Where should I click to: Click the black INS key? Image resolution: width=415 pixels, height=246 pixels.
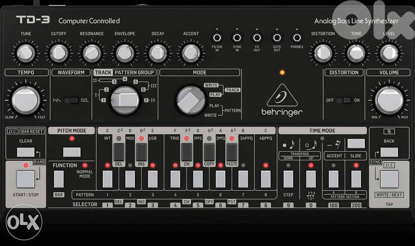click(142, 152)
